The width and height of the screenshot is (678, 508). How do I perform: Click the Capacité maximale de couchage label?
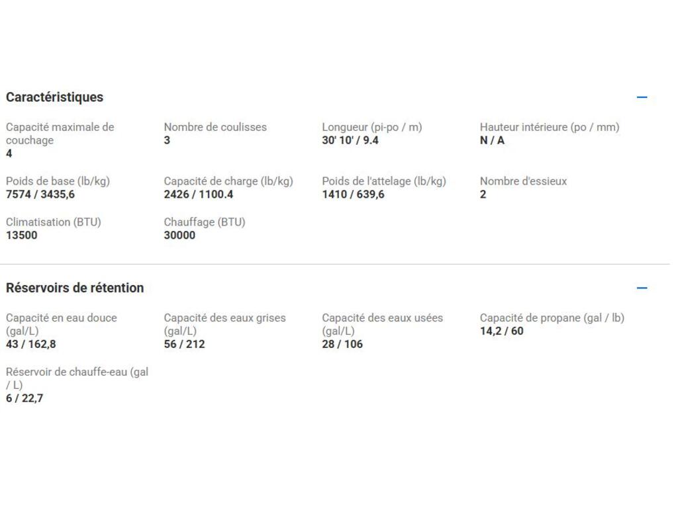[60, 134]
